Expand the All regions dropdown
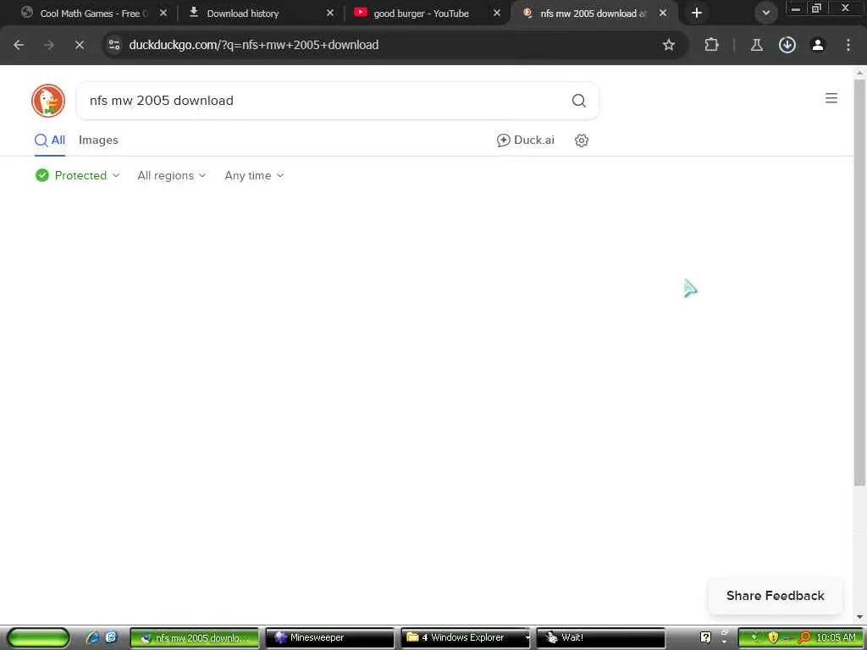The width and height of the screenshot is (867, 650). 171,176
